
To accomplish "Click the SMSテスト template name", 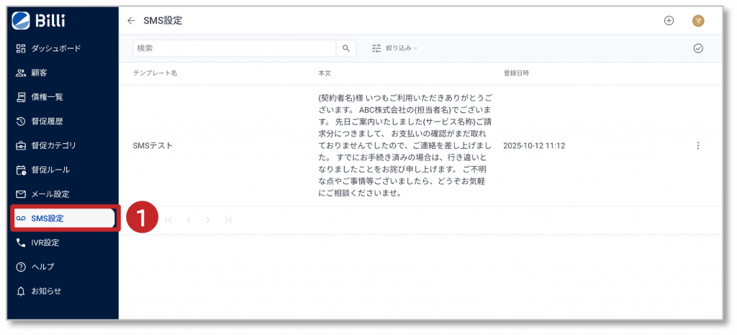I will coord(153,146).
